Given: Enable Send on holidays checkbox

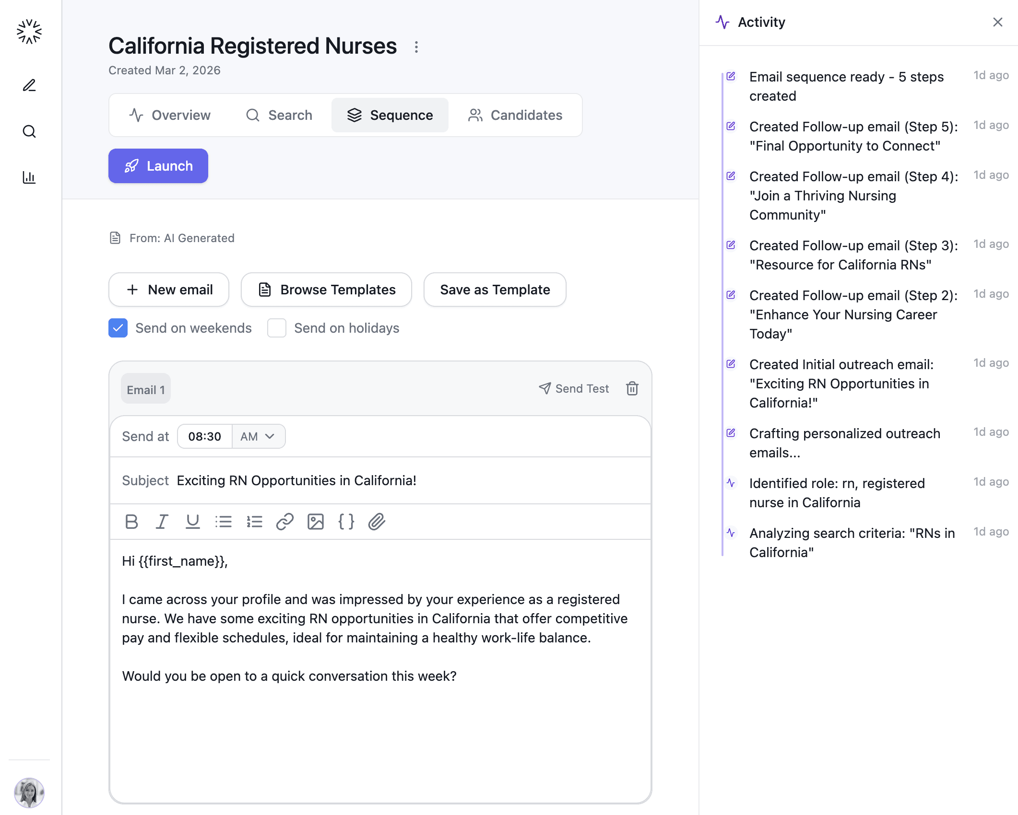Looking at the screenshot, I should [x=277, y=328].
